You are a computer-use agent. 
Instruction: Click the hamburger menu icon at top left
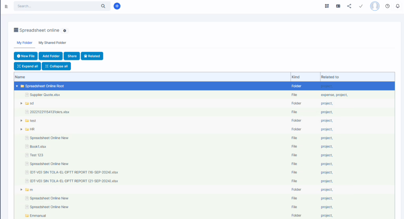(6, 6)
